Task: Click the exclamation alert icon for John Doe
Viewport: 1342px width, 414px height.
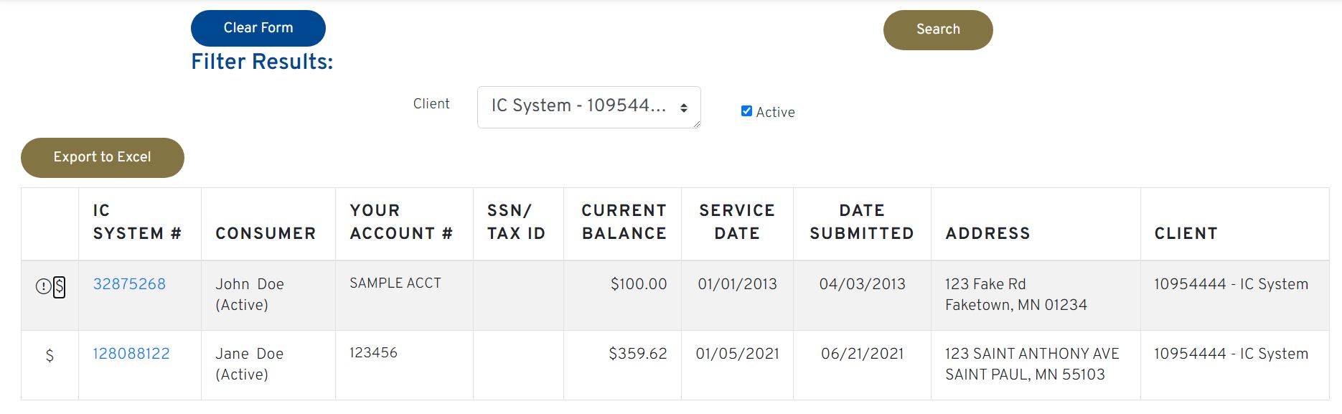Action: tap(43, 287)
